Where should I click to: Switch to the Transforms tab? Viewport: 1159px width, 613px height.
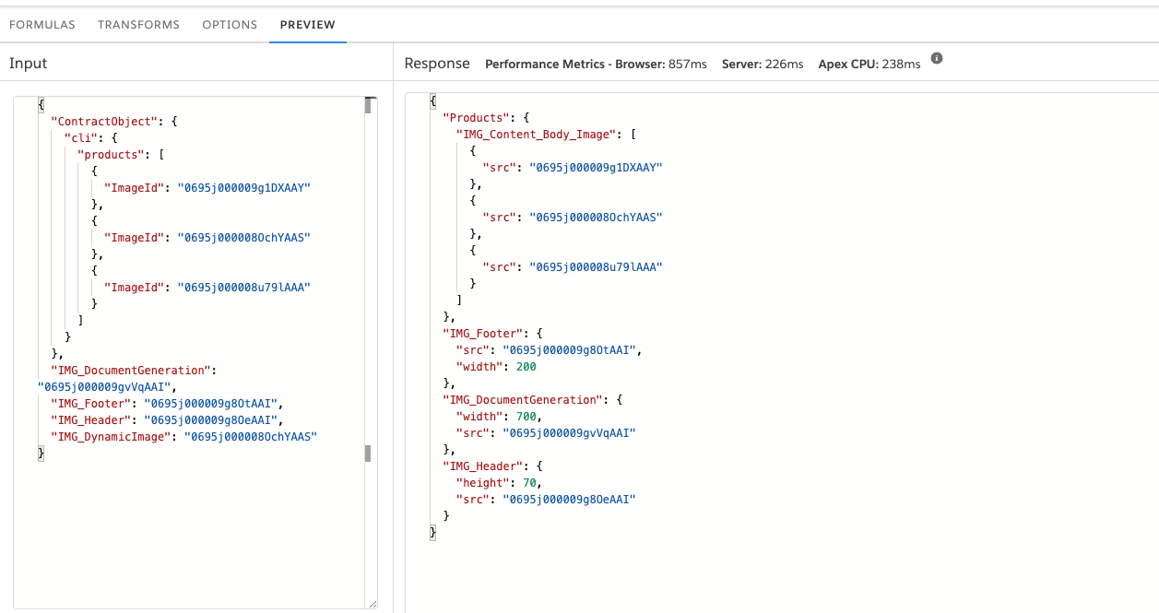click(138, 25)
